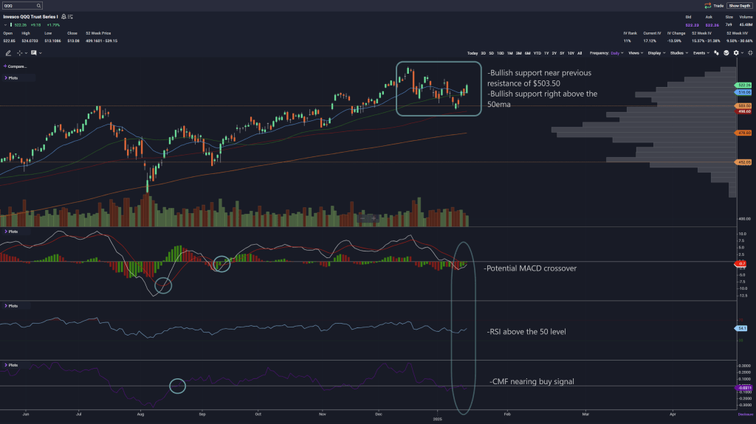Select the 3M time range
756x424 pixels.
click(519, 53)
